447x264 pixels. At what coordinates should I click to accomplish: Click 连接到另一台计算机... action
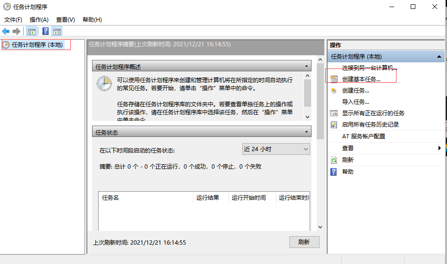coord(370,68)
